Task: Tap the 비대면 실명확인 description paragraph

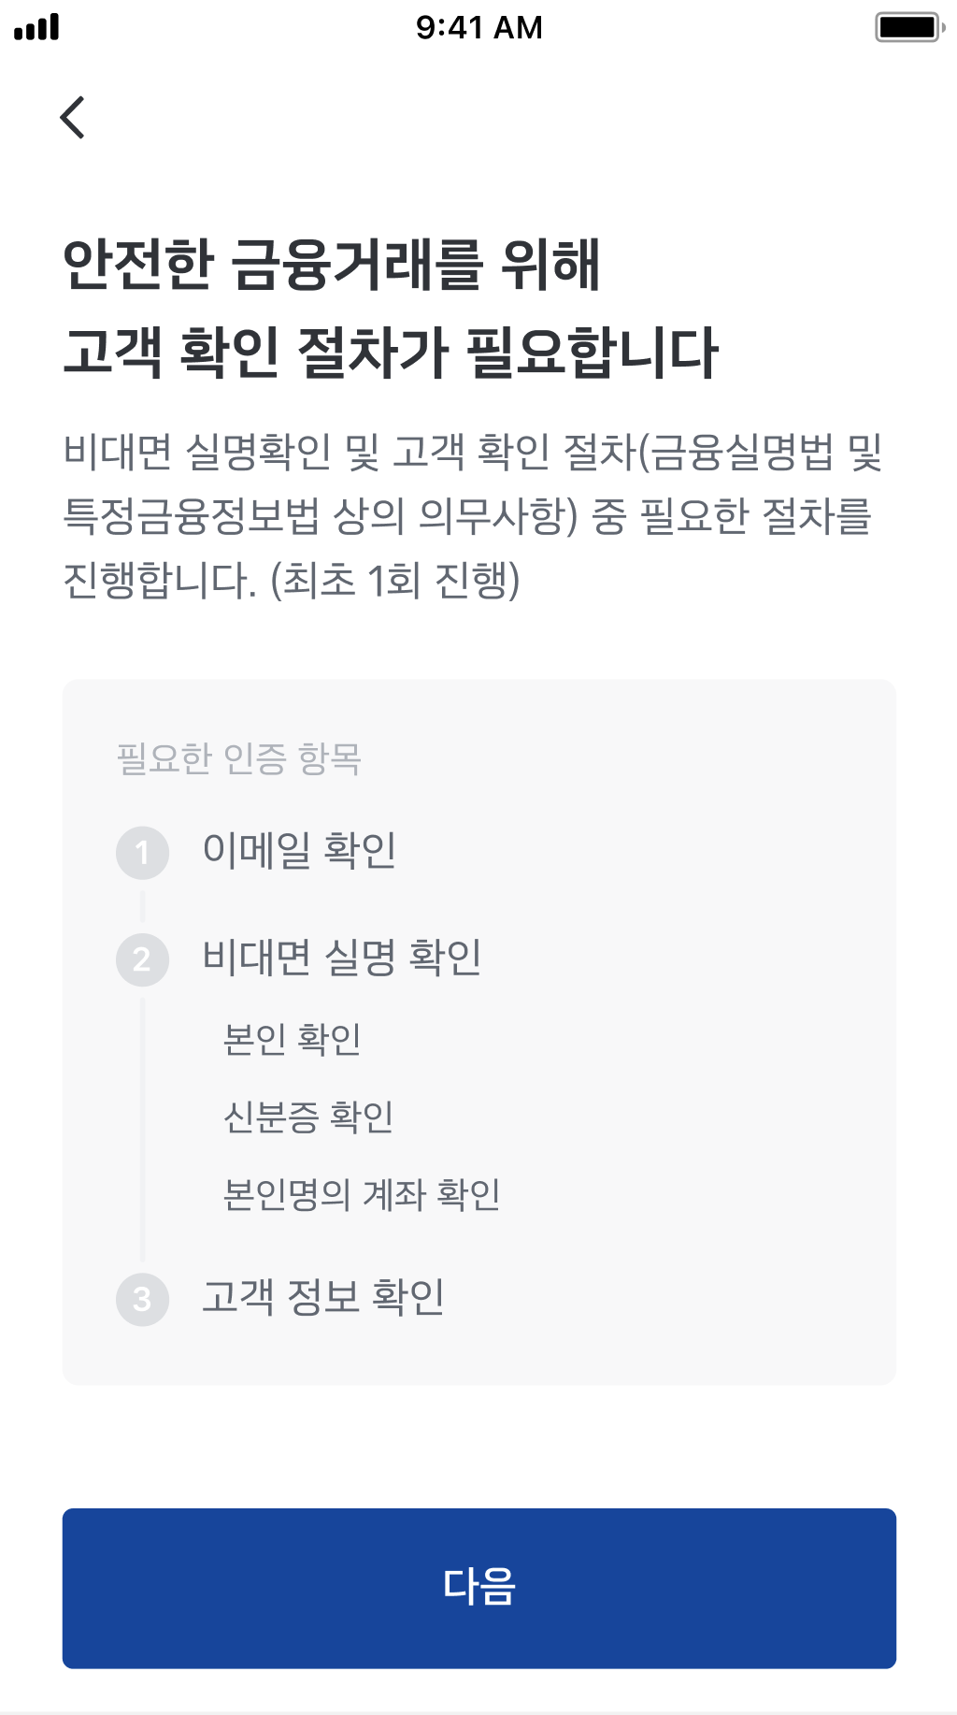Action: pos(474,515)
